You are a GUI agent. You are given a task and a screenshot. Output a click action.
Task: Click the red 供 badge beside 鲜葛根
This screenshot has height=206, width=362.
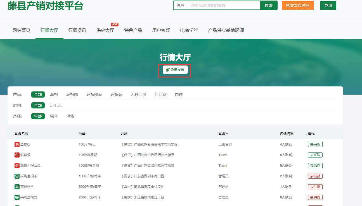click(x=17, y=155)
